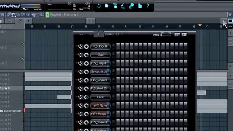233x131 pixels.
Task: Open the keyboard editor in step sequencer
Action: click(184, 35)
